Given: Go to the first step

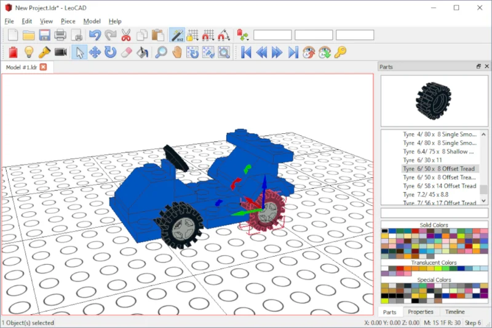Looking at the screenshot, I should pyautogui.click(x=247, y=52).
